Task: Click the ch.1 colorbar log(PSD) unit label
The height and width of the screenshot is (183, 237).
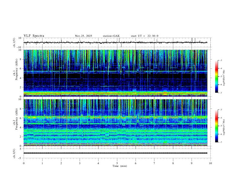Action: coord(224,78)
